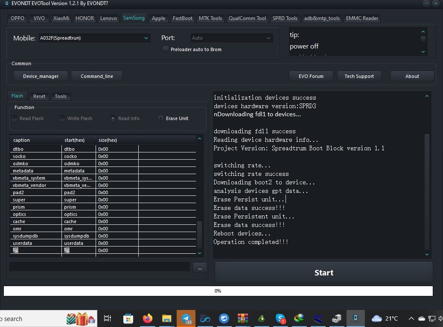Open WinRAR from the taskbar

[243, 318]
